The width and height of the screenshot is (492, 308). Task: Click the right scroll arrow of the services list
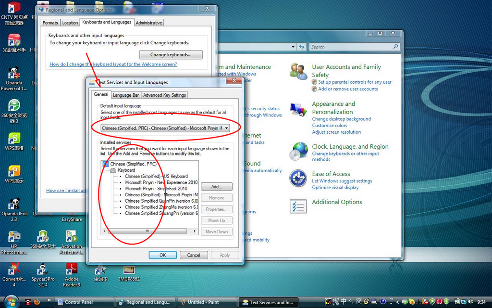[195, 231]
